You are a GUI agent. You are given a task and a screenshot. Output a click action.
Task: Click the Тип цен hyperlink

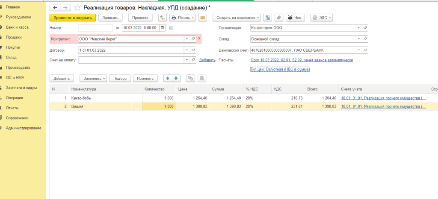pyautogui.click(x=280, y=69)
